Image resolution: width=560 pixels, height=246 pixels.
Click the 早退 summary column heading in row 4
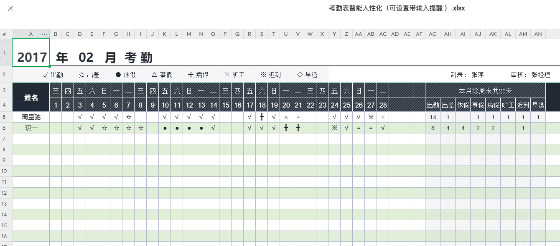tap(538, 105)
